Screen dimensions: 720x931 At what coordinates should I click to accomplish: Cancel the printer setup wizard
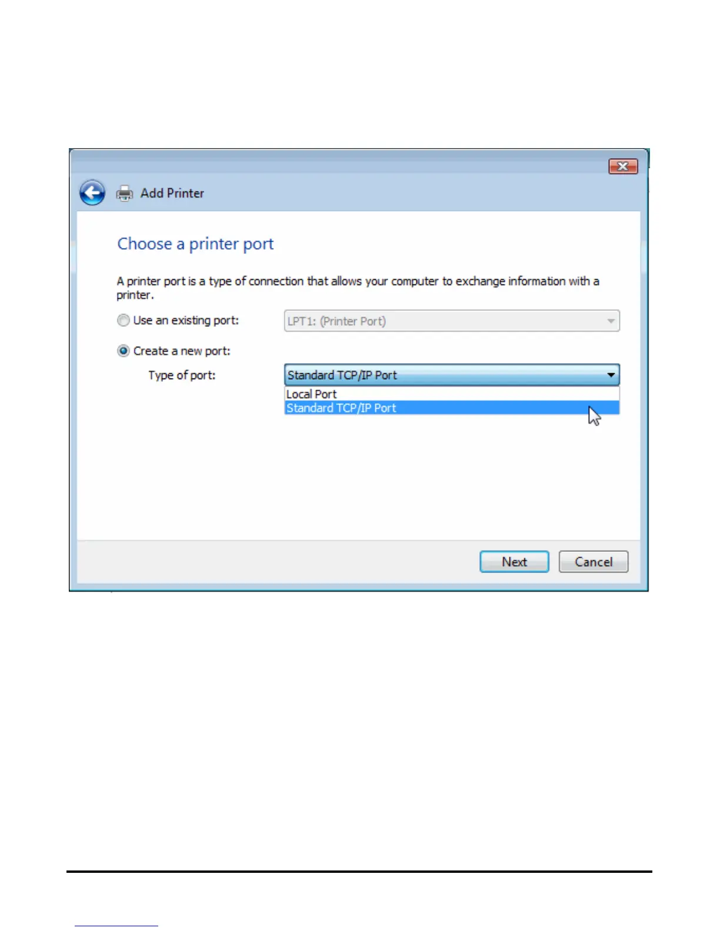[x=594, y=562]
